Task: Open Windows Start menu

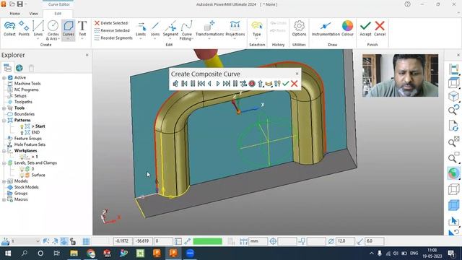Action: click(8, 253)
